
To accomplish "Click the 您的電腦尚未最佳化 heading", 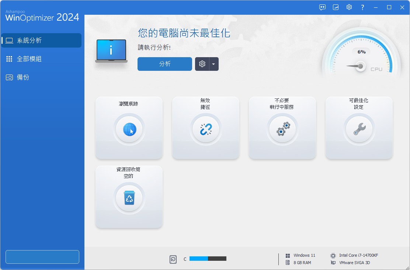I will coord(184,33).
